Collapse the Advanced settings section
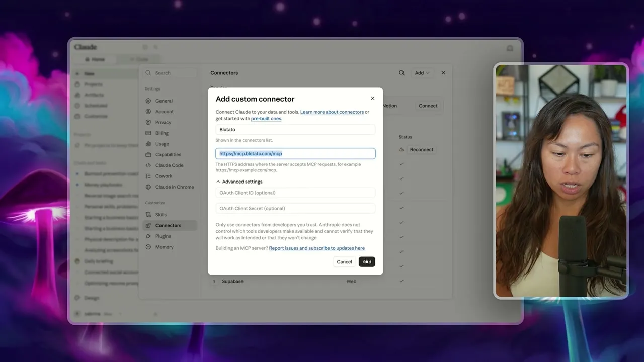This screenshot has height=362, width=644. [239, 182]
